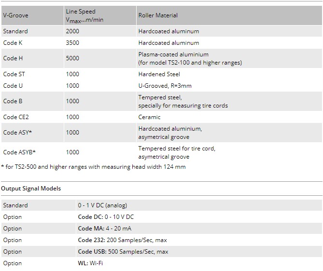Image resolution: width=323 pixels, height=271 pixels.
Task: Click the WL: Wi-Fi option
Action: tap(90, 263)
